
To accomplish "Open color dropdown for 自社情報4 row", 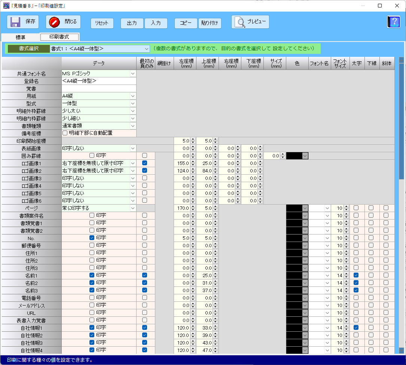I will 305,350.
